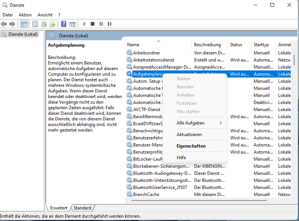Click the Start service play icon

click(x=84, y=24)
